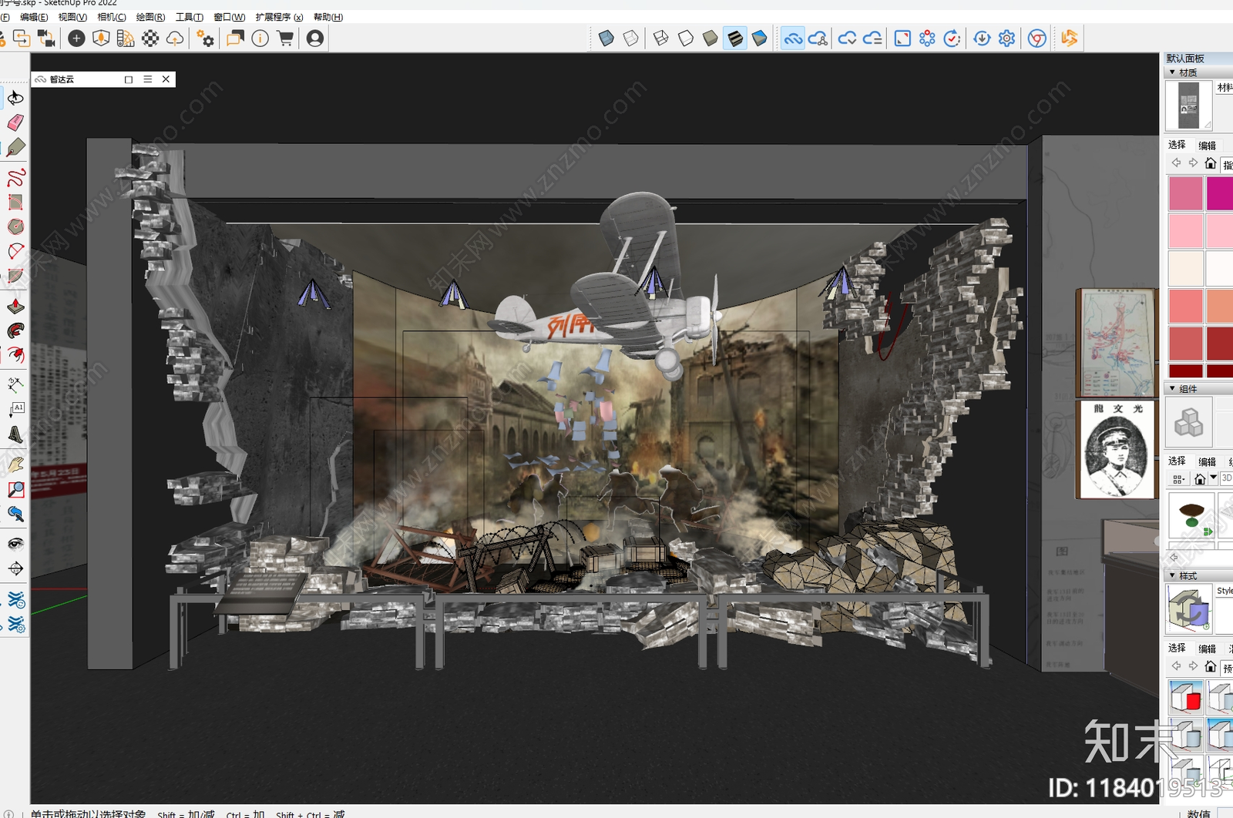Open the 视图(V) menu
Screen dimensions: 1233x818
[x=72, y=17]
